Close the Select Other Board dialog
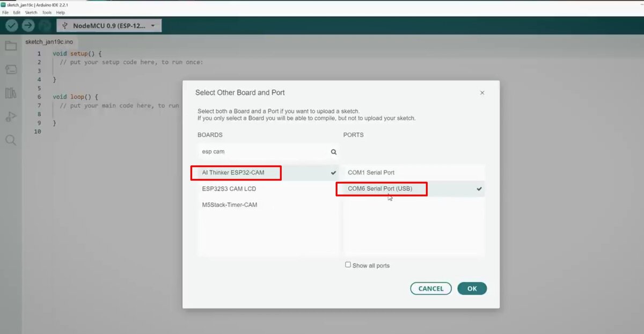Viewport: 644px width, 334px height. tap(482, 93)
